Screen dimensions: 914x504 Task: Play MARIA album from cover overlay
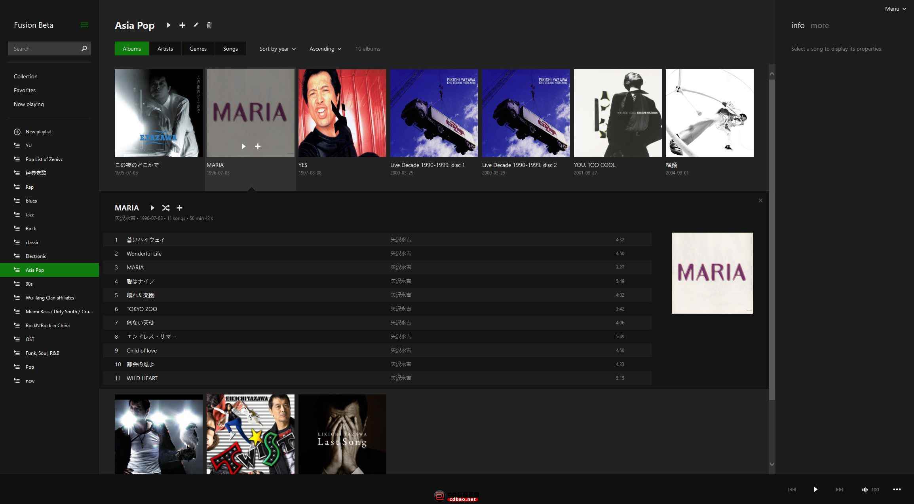(243, 146)
